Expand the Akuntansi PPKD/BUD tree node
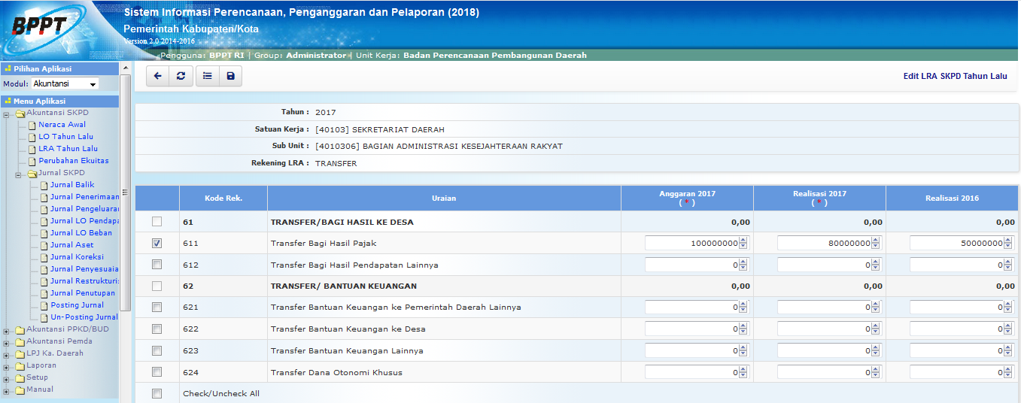Viewport: 1021px width, 403px height. (7, 330)
